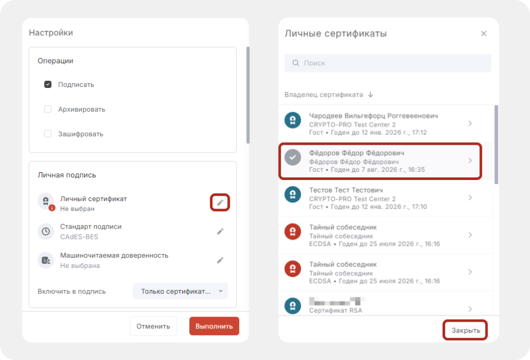Open the pencil editor for Личный сертификат

219,202
